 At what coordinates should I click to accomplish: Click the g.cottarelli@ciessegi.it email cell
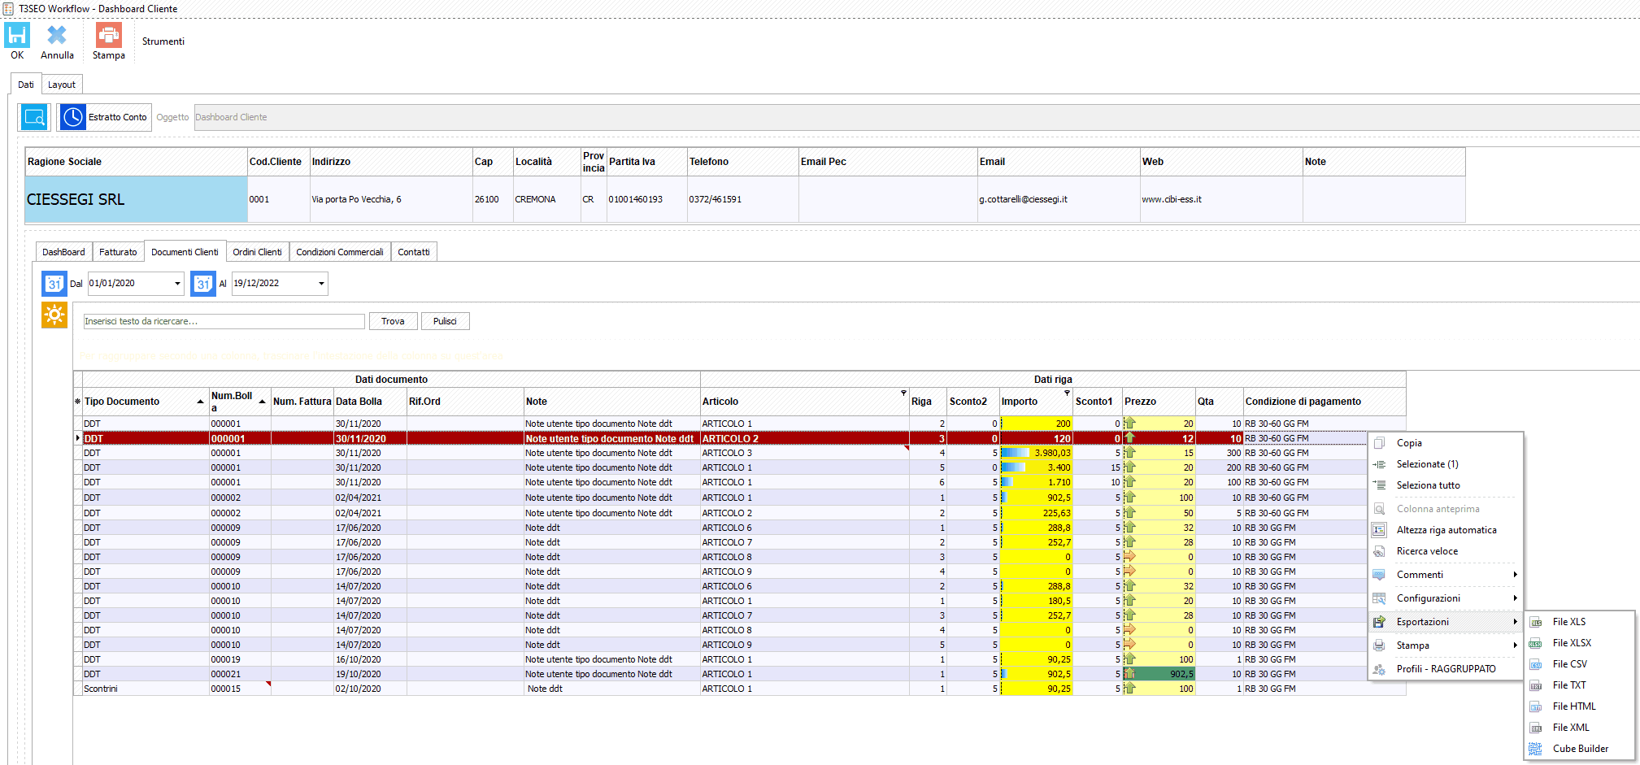tap(1058, 199)
